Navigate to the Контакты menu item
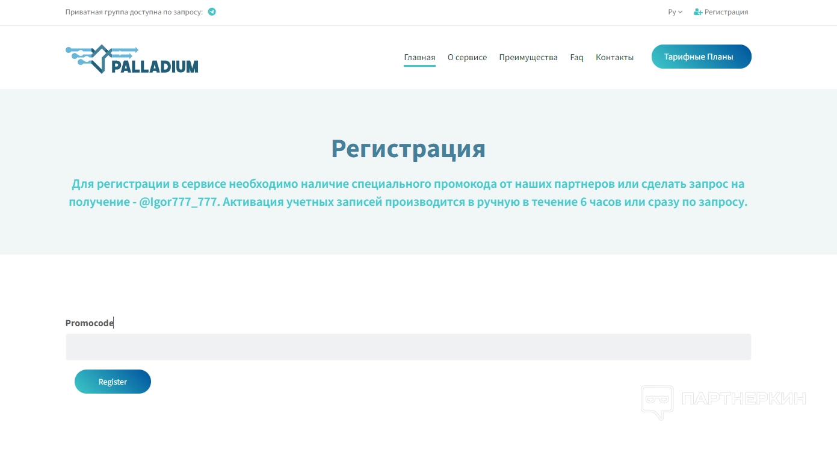837x452 pixels. pos(614,58)
